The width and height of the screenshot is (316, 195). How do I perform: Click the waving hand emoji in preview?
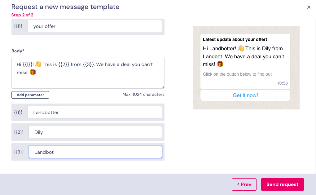tap(241, 48)
